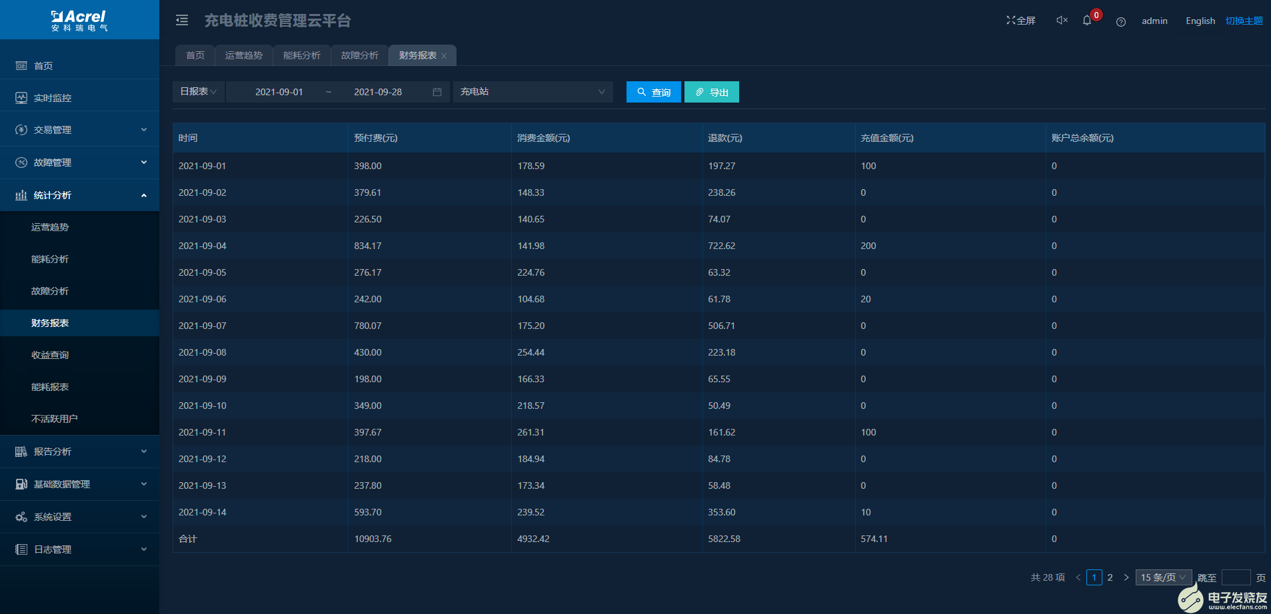
Task: Expand the 故障管理 menu chevron
Action: tap(144, 162)
